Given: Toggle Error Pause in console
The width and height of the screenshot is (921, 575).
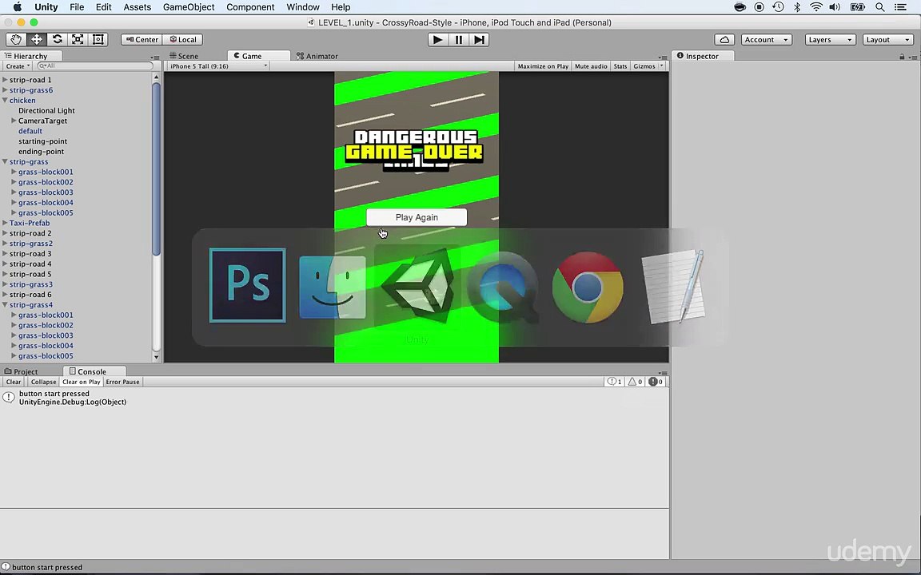Looking at the screenshot, I should [123, 382].
